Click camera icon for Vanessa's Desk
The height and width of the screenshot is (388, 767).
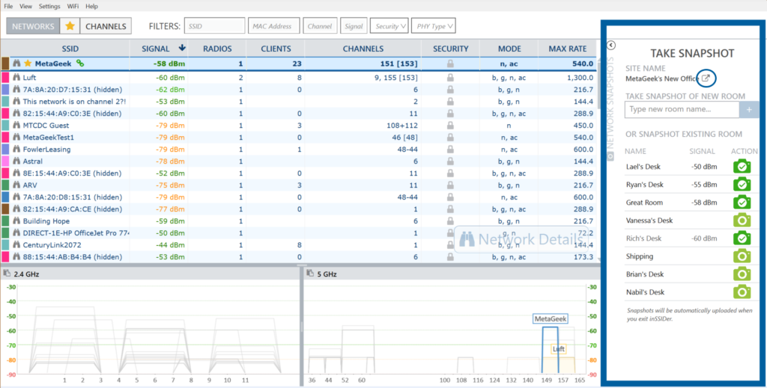(742, 220)
